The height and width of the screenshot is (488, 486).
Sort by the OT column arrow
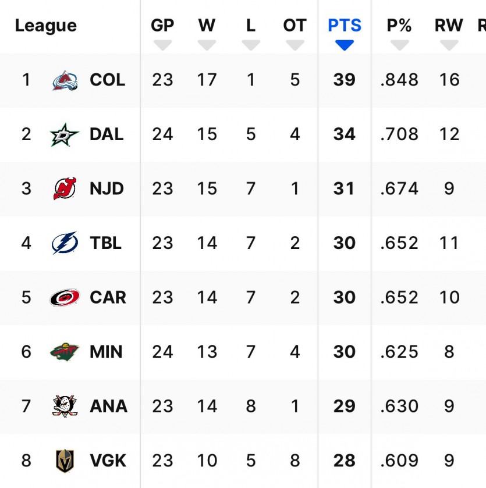295,45
